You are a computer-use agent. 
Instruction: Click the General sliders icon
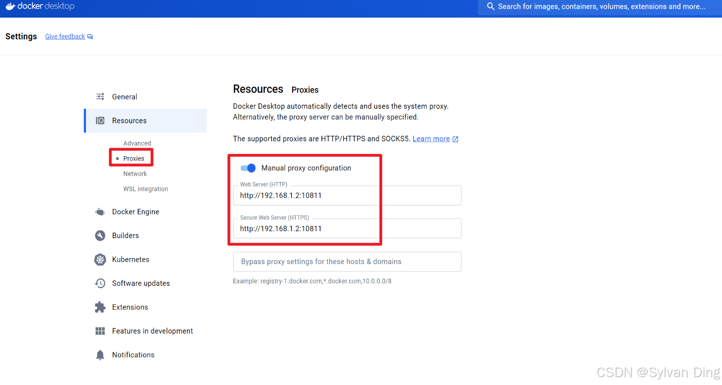[x=100, y=96]
